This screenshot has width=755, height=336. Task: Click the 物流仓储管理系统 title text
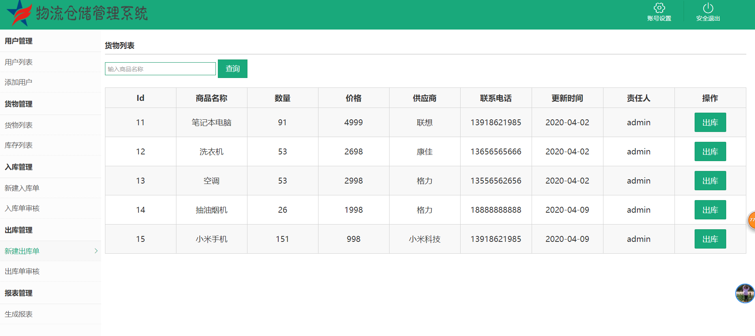click(x=92, y=13)
